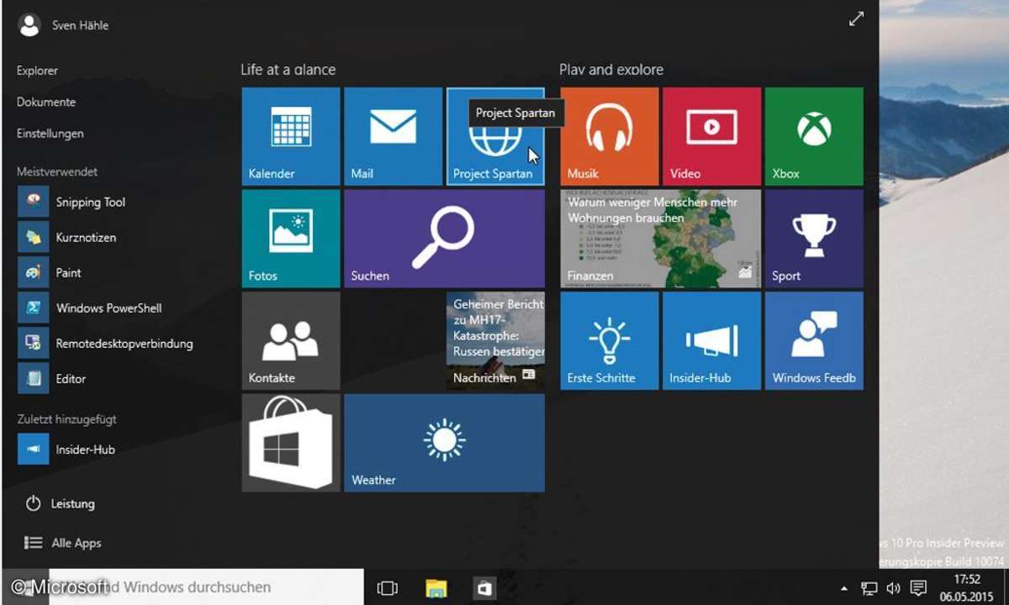Open Dokumente link
Viewport: 1009px width, 605px height.
46,102
